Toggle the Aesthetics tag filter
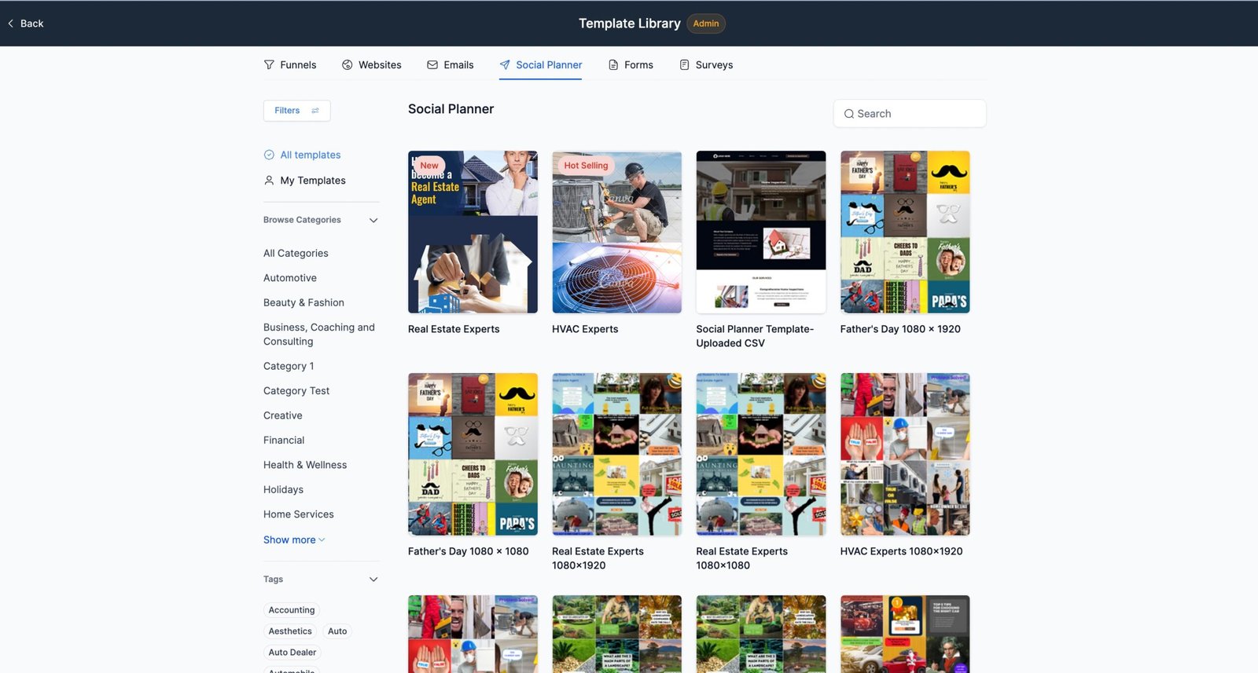The height and width of the screenshot is (673, 1258). pyautogui.click(x=290, y=631)
